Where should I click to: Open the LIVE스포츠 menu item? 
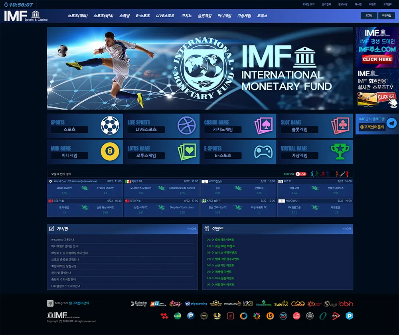(x=165, y=16)
